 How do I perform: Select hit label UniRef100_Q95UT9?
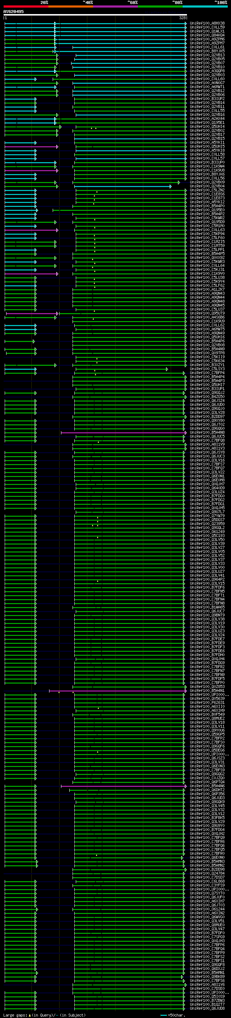[x=207, y=313]
